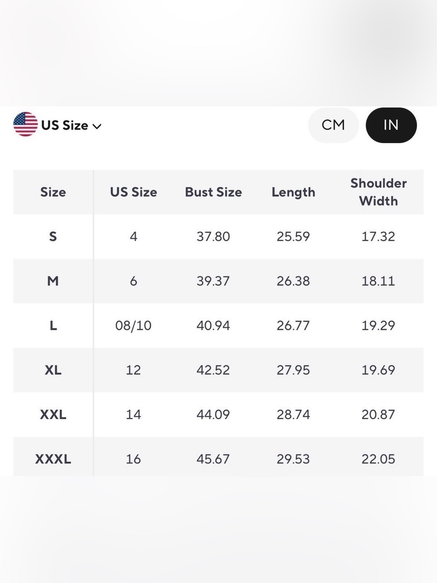Select the XL size row label
Image resolution: width=437 pixels, height=583 pixels.
(53, 370)
